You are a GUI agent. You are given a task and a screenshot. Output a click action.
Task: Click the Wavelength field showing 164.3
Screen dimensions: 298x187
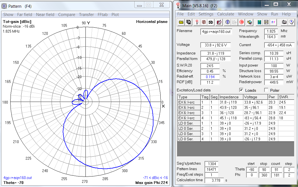(x=271, y=37)
